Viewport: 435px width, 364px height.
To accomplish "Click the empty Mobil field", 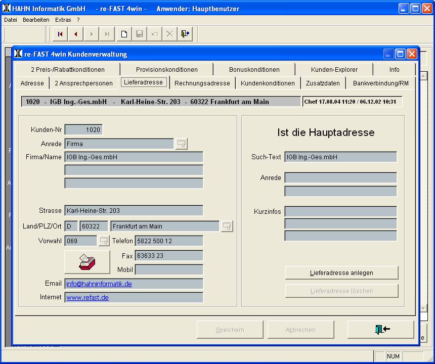I will click(x=169, y=269).
